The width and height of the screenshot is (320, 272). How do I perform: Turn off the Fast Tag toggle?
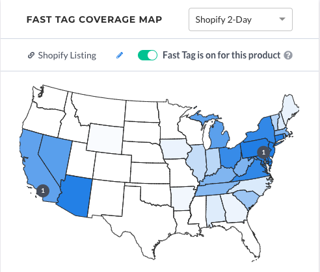(x=148, y=55)
